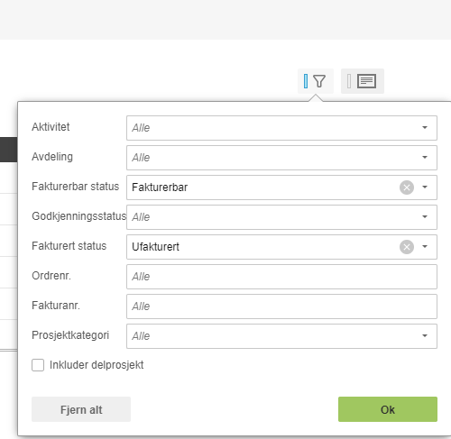Image resolution: width=451 pixels, height=439 pixels.
Task: Click the Fakturanr. input field
Action: [281, 306]
